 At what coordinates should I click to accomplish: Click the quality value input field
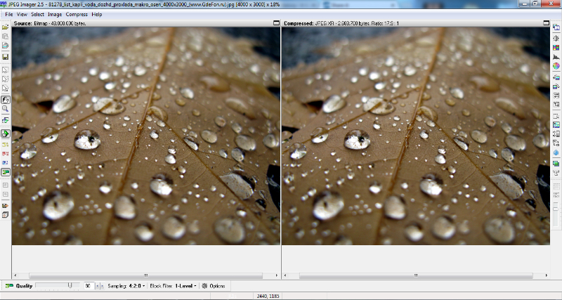tap(89, 286)
